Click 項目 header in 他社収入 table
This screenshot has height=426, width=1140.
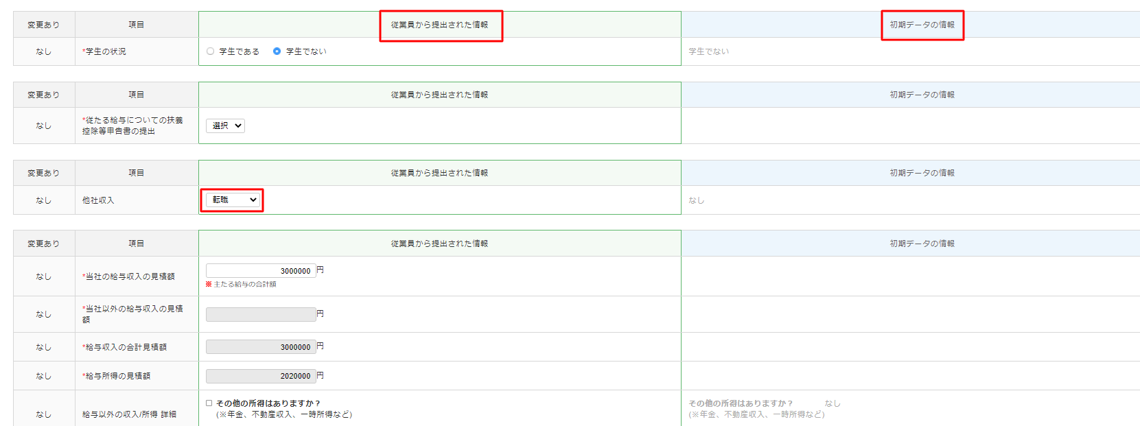137,173
